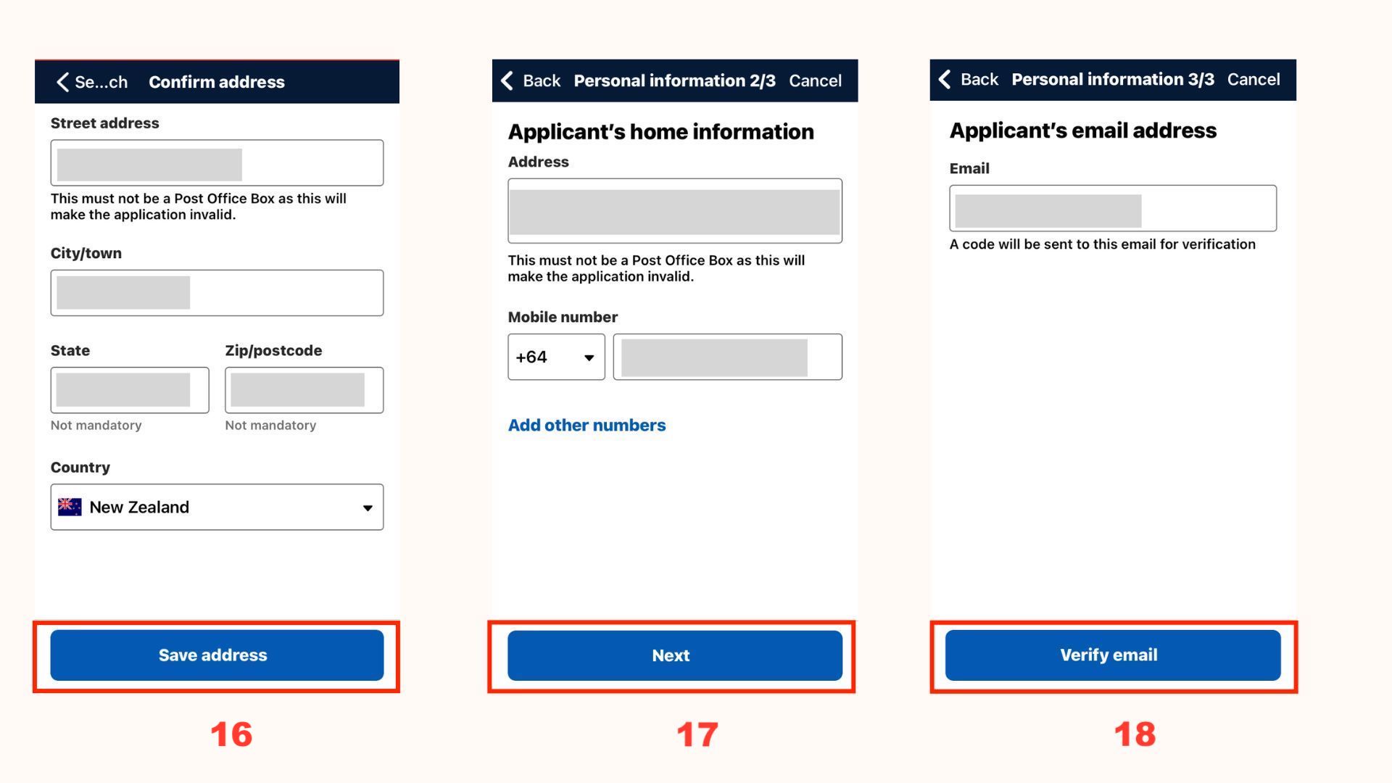This screenshot has width=1392, height=783.
Task: Click the Email input field
Action: point(1112,209)
